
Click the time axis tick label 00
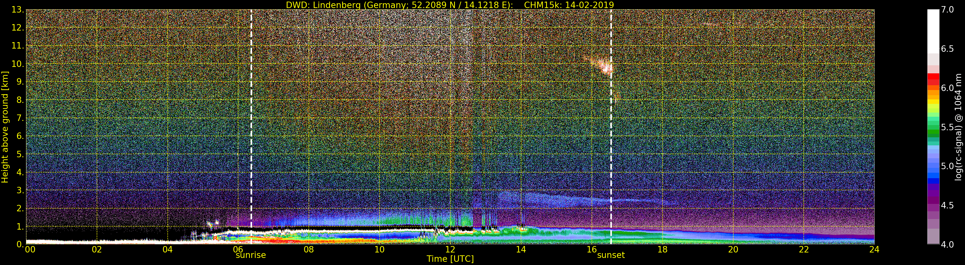[x=30, y=249]
